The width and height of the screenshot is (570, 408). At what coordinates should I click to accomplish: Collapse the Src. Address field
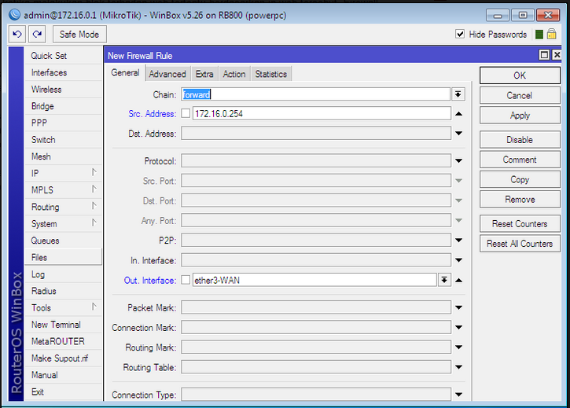tap(459, 114)
